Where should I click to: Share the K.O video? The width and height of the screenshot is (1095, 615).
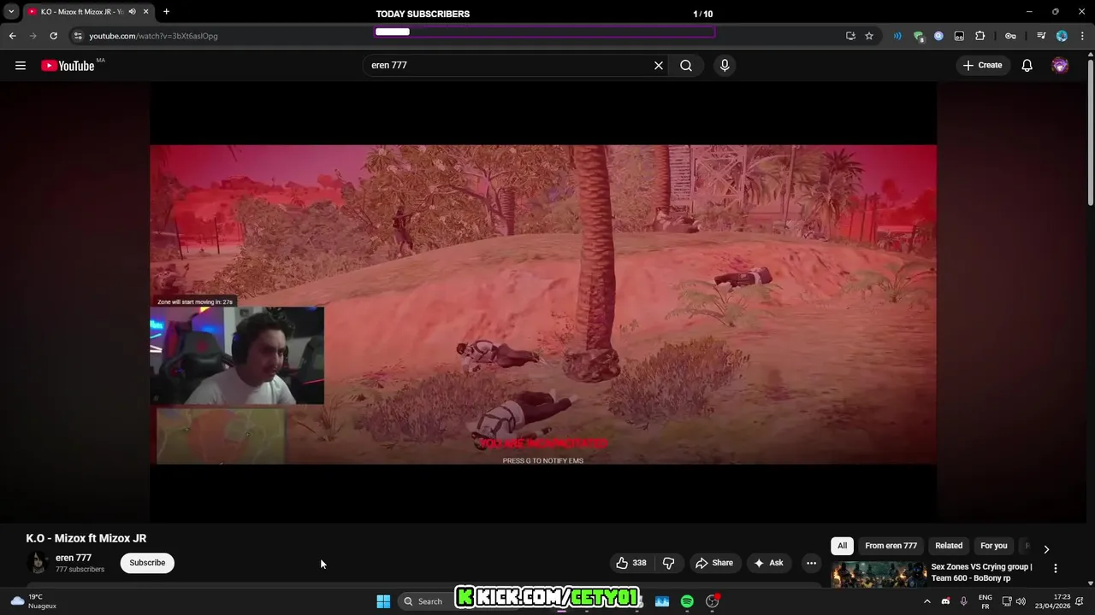(714, 563)
